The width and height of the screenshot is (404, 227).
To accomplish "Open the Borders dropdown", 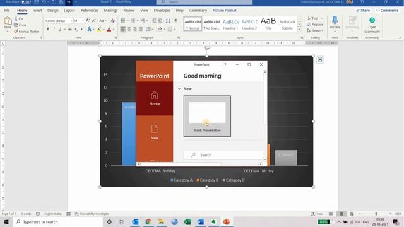I will tap(174, 30).
